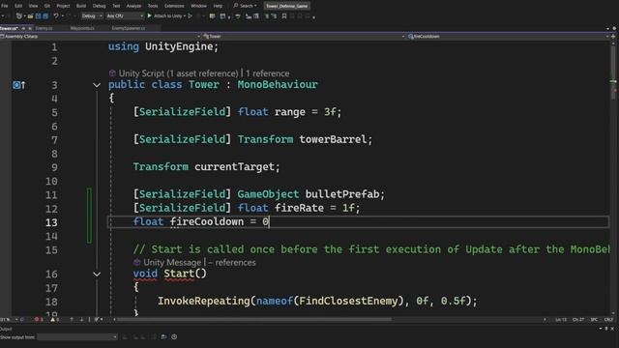Click the navigate up arrow in editor status strip
The height and width of the screenshot is (348, 619).
72,319
